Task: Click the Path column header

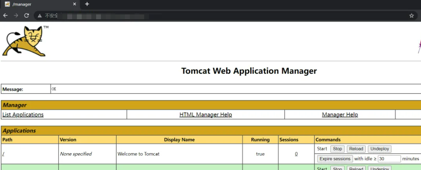Action: pyautogui.click(x=30, y=140)
